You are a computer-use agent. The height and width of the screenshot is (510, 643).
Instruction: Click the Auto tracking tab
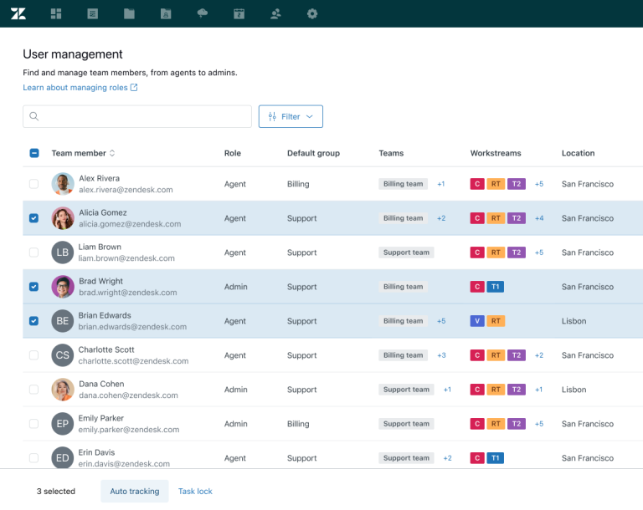click(x=134, y=492)
